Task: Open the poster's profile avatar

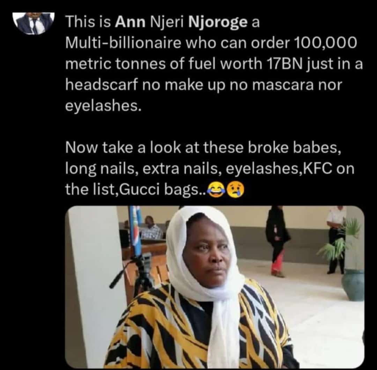Action: (x=34, y=23)
